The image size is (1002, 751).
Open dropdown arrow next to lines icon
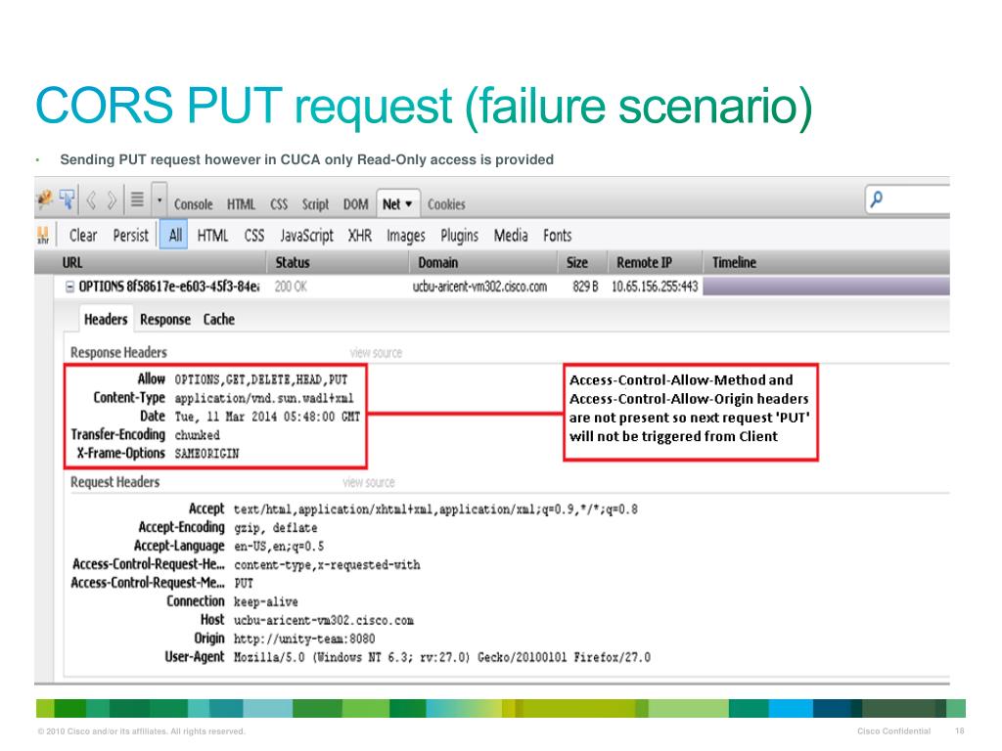(159, 200)
